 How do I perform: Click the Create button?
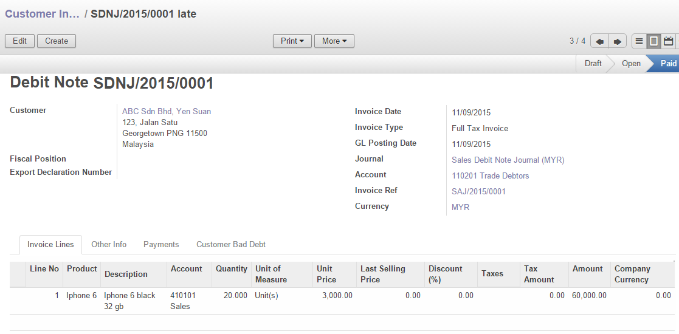click(57, 41)
